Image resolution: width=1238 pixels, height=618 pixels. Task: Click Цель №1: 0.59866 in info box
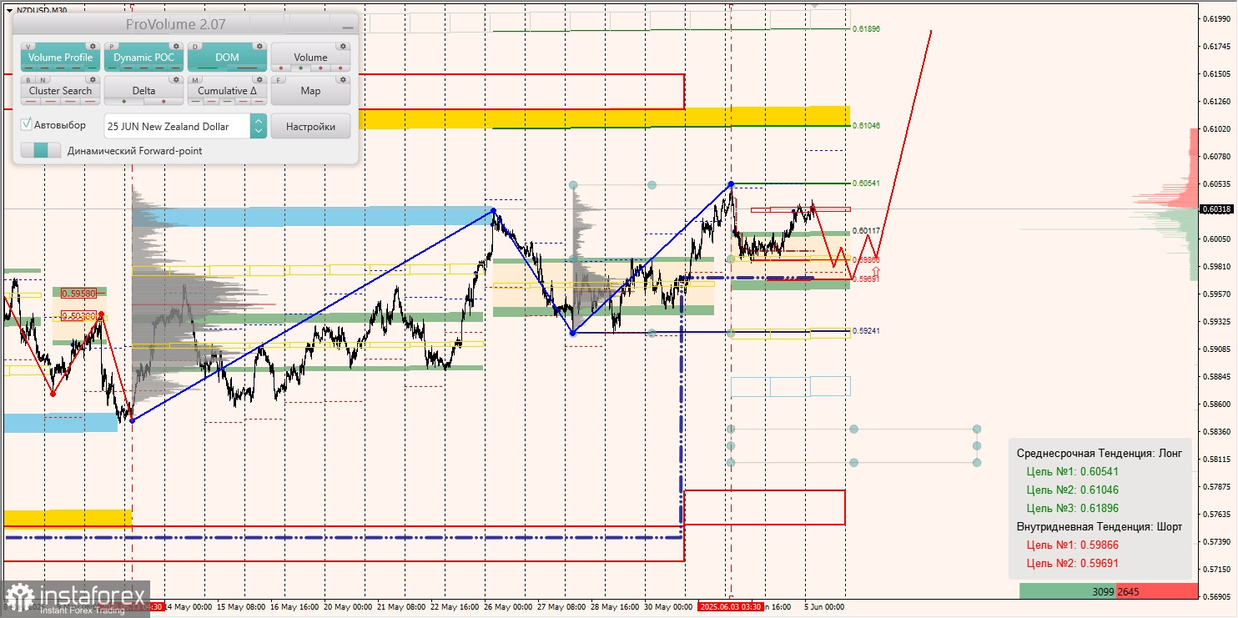point(1072,545)
